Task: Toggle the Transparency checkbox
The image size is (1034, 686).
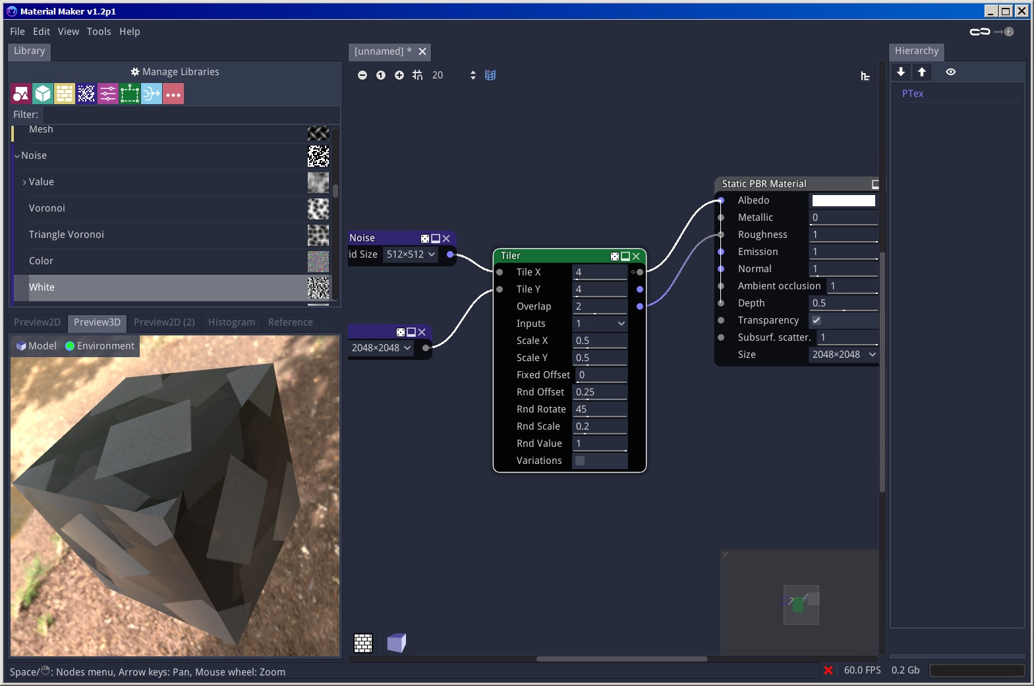Action: pyautogui.click(x=817, y=320)
